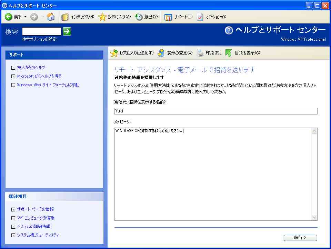331x249 pixels.
Task: Maximize the Help and Support window
Action: pos(317,6)
